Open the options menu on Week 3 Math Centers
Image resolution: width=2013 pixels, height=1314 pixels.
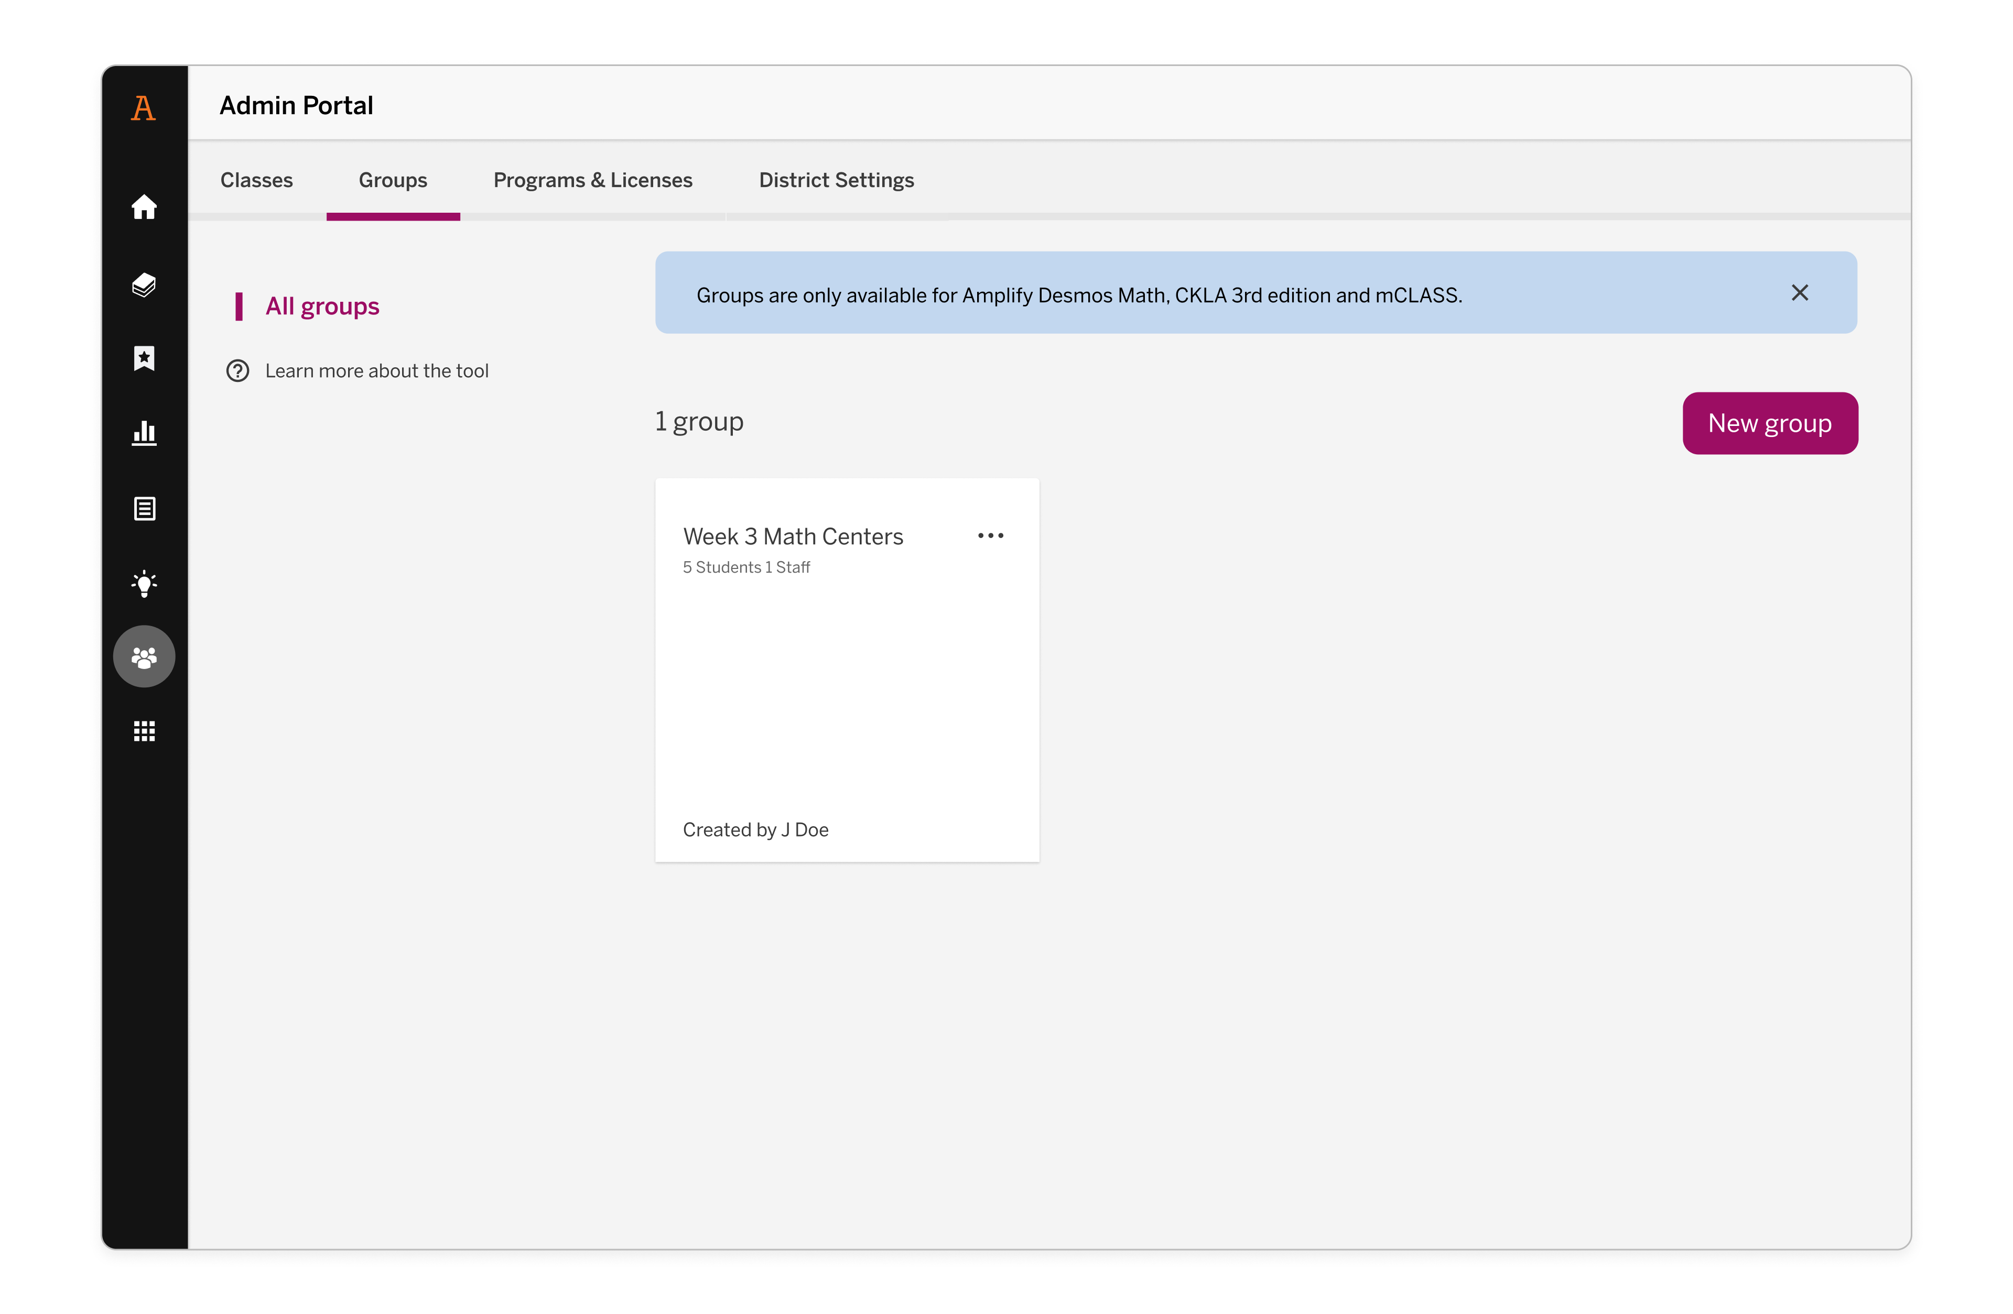tap(990, 535)
